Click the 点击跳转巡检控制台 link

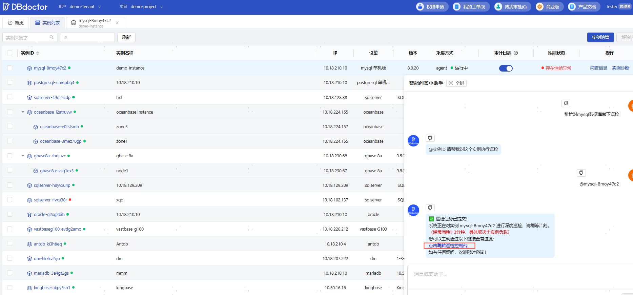(x=448, y=245)
